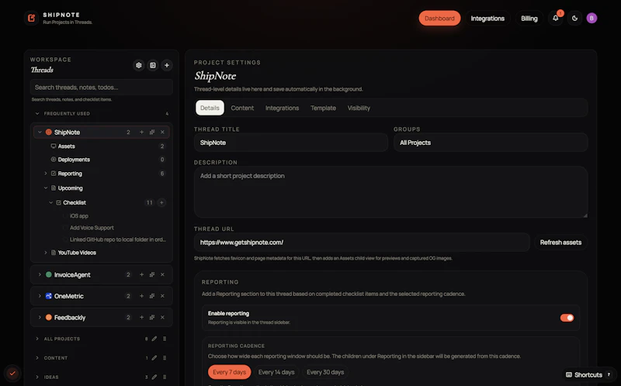621x386 pixels.
Task: Click the Content group drag handle icon
Action: pos(165,358)
